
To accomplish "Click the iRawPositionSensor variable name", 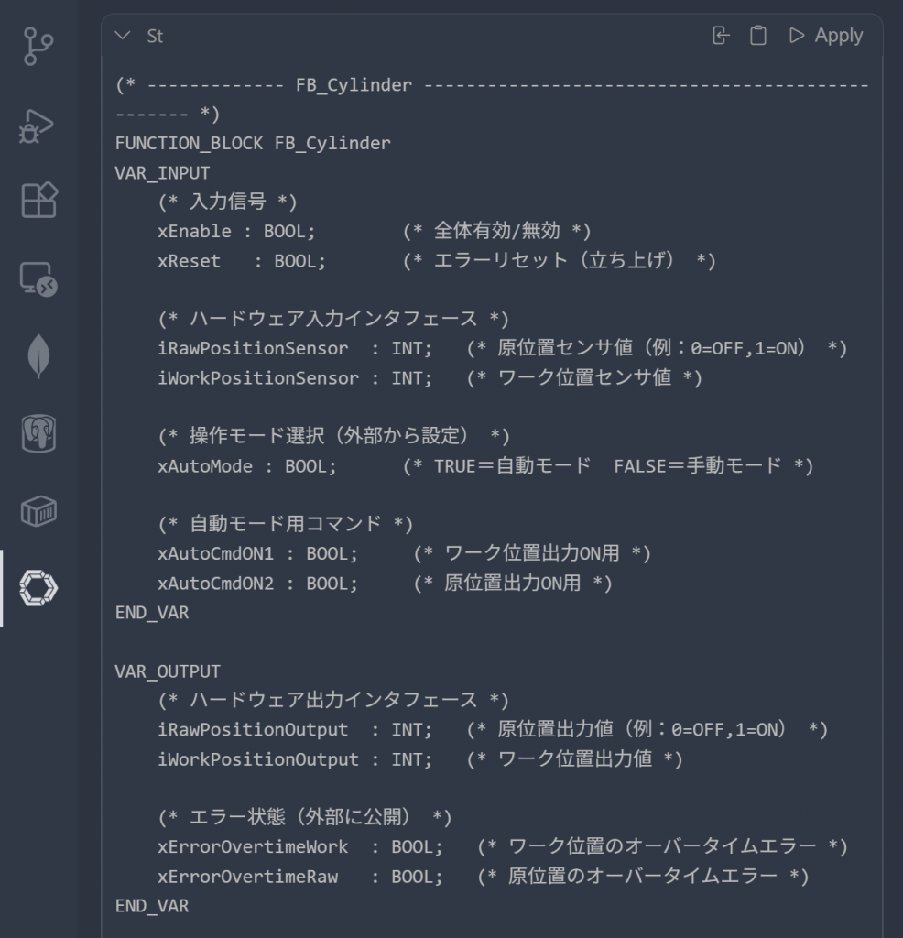I will pos(253,348).
